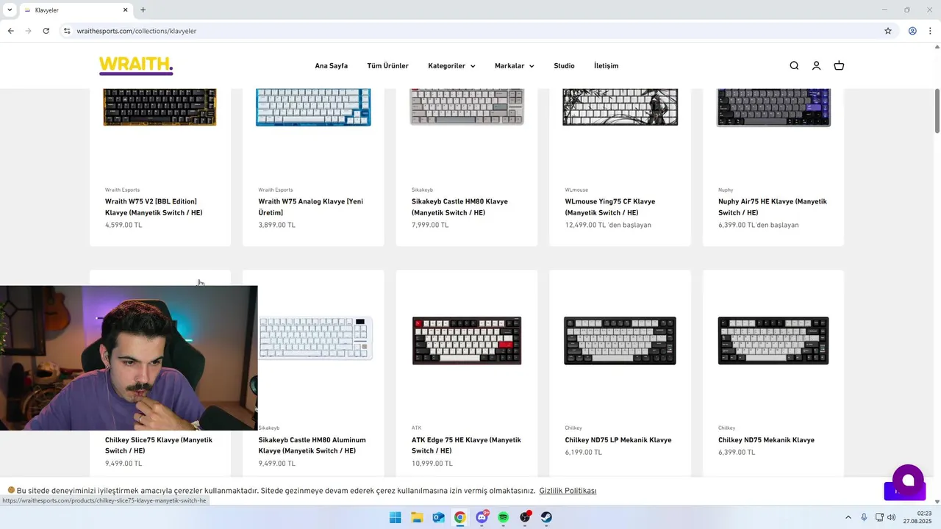This screenshot has height=529, width=941.
Task: Open a new browser tab
Action: click(x=143, y=10)
